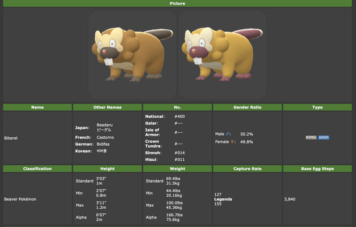Click base egg steps 3,840

pyautogui.click(x=290, y=199)
